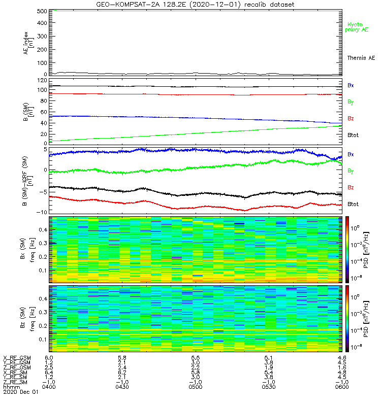Click the 0500 time axis label
This screenshot has width=381, height=406.
(196, 387)
